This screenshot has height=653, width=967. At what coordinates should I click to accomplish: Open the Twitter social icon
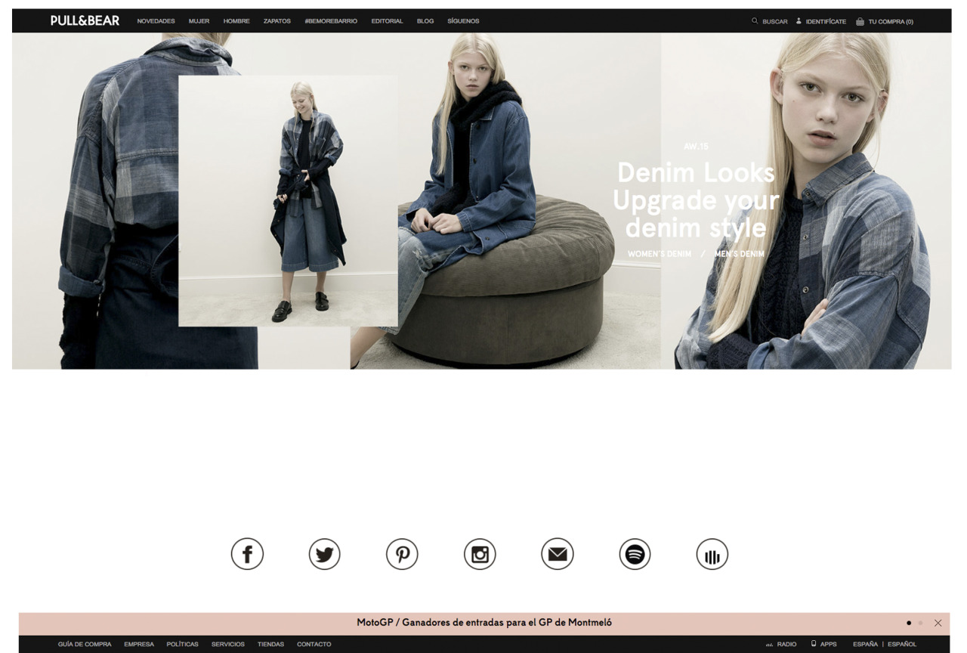(x=325, y=554)
